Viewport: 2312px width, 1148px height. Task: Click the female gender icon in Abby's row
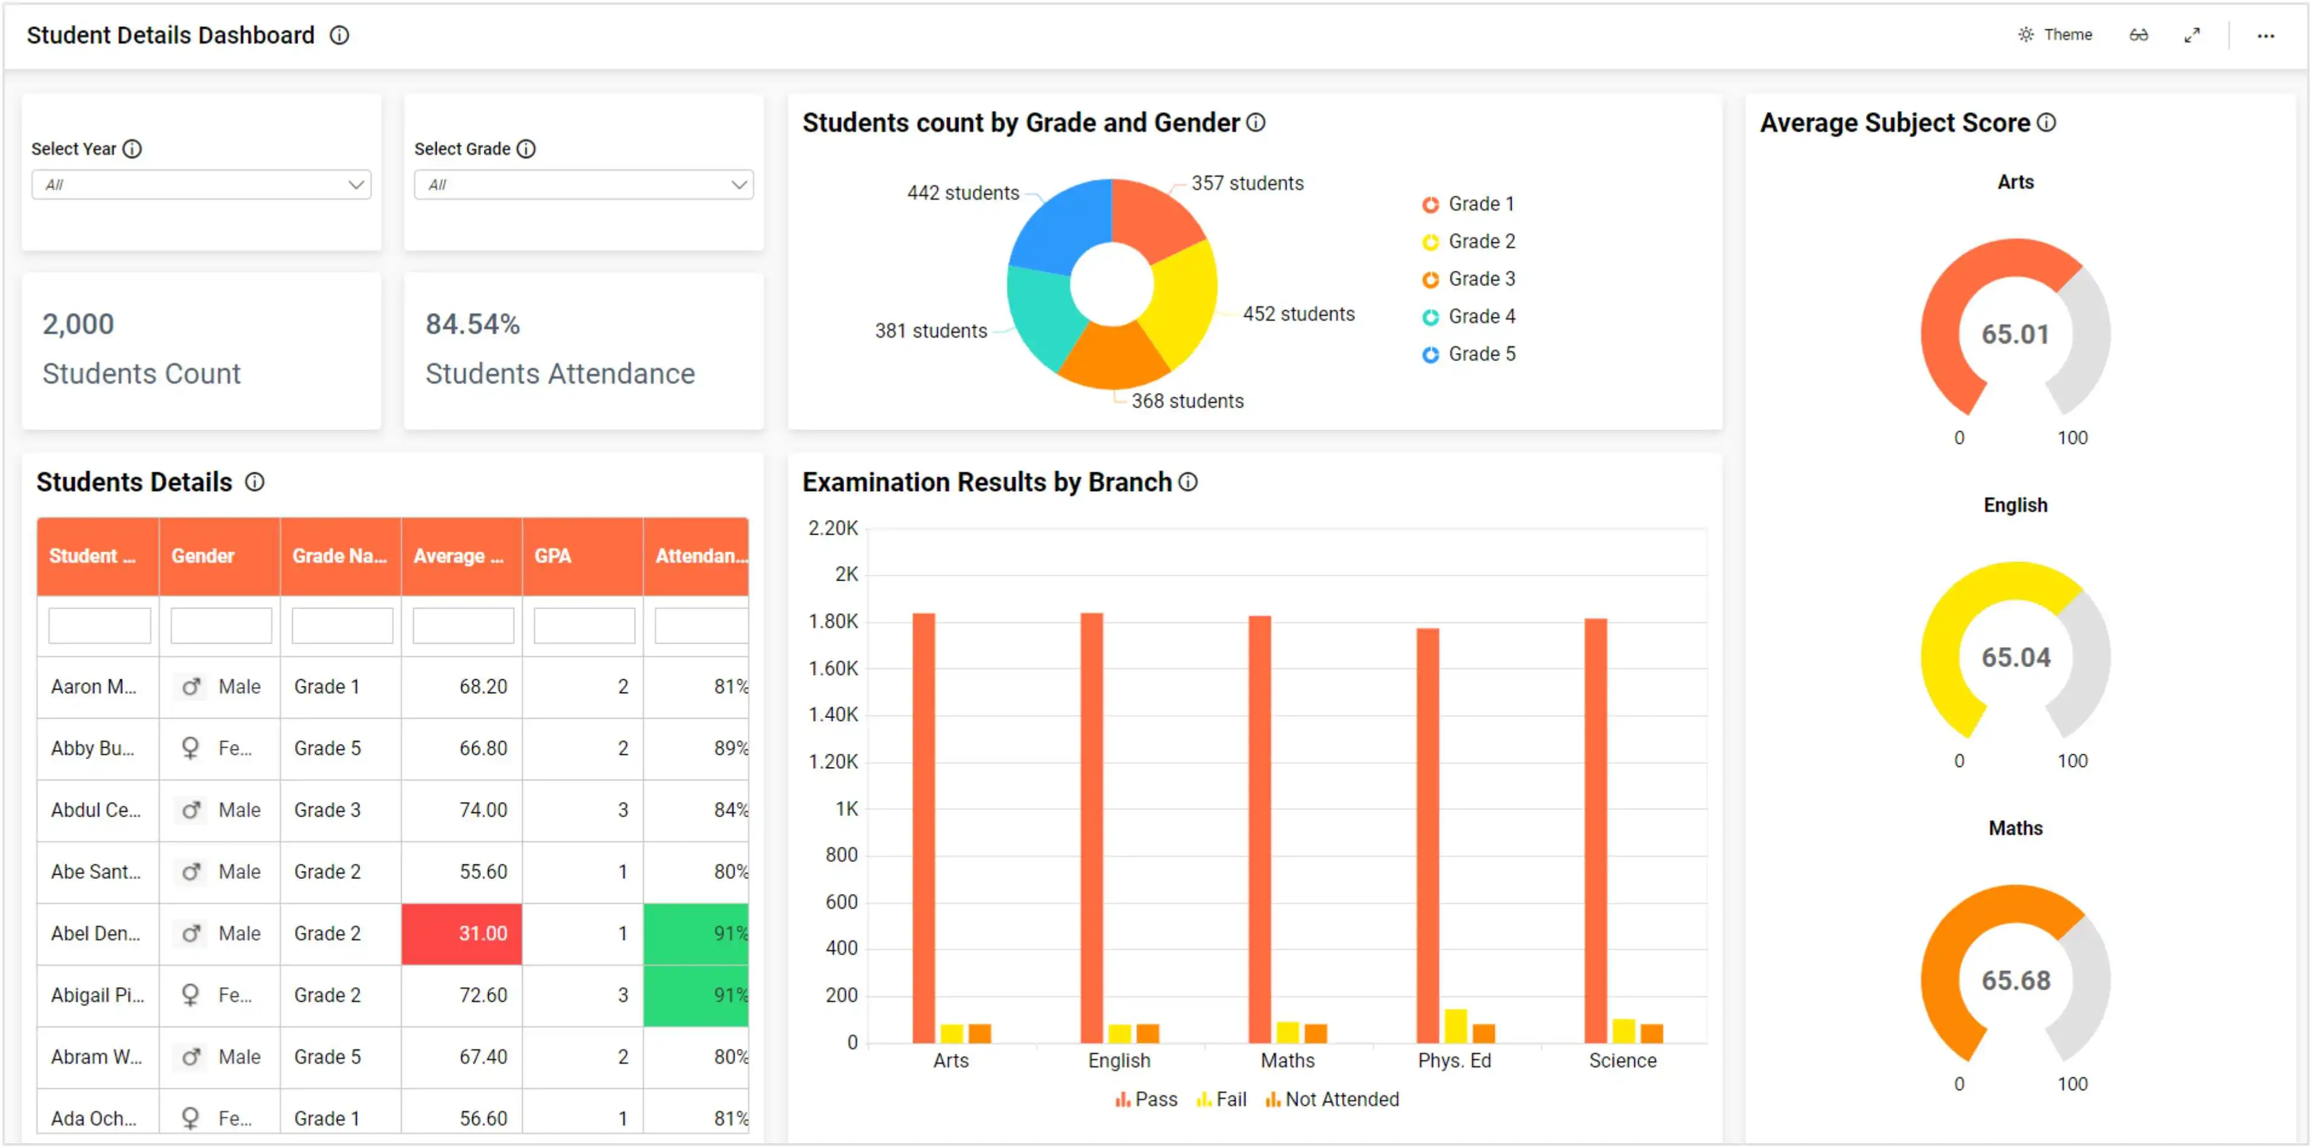click(x=191, y=748)
